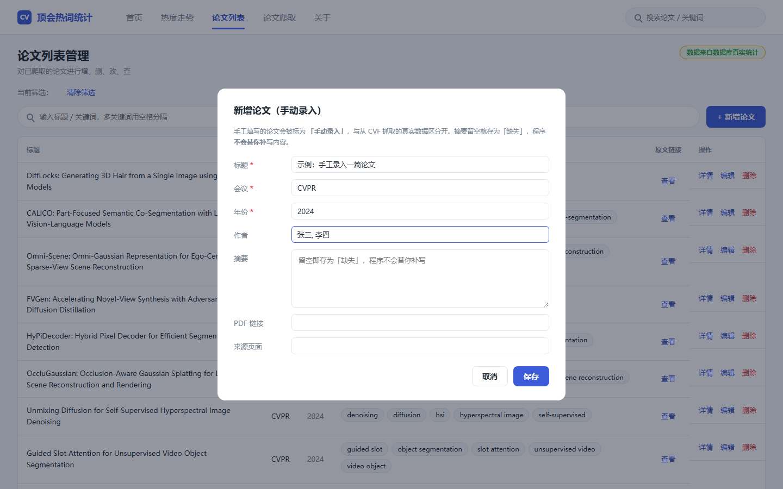Click the empty 来源页面 field
This screenshot has height=489, width=783.
(x=420, y=346)
